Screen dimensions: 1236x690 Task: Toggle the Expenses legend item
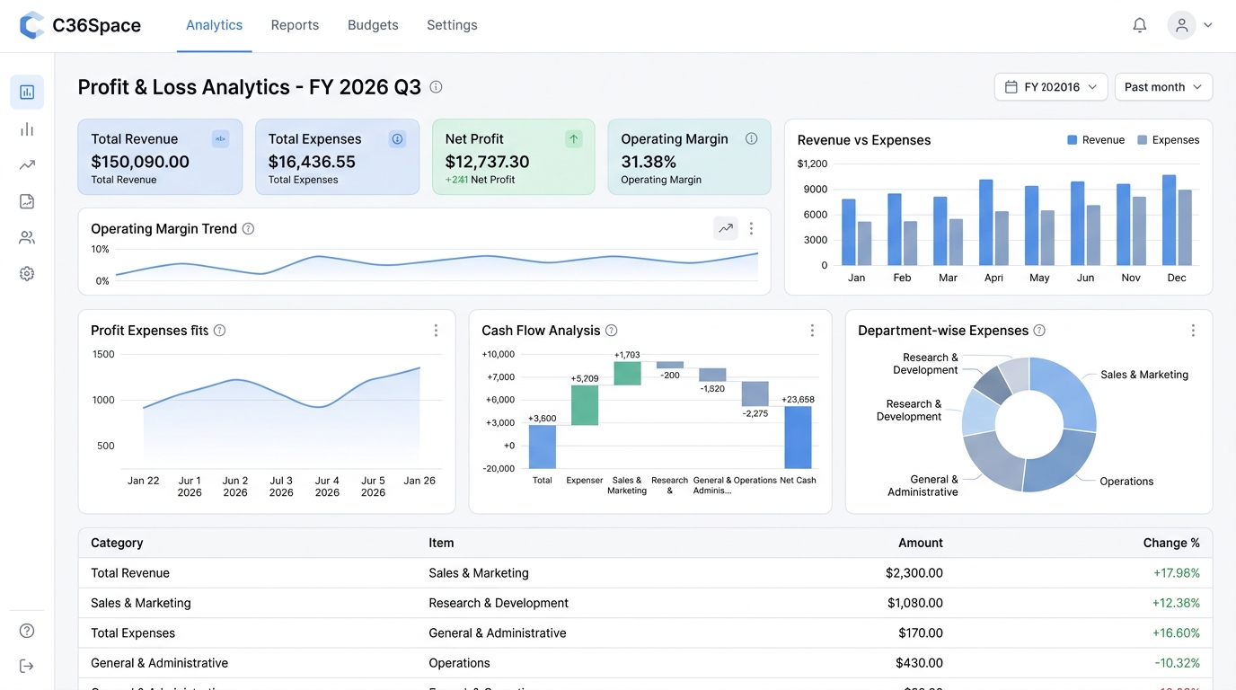[x=1168, y=140]
